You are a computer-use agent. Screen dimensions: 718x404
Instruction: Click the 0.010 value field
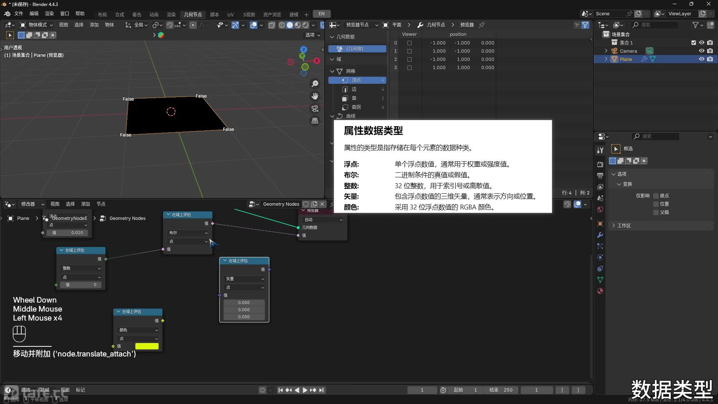(68, 233)
